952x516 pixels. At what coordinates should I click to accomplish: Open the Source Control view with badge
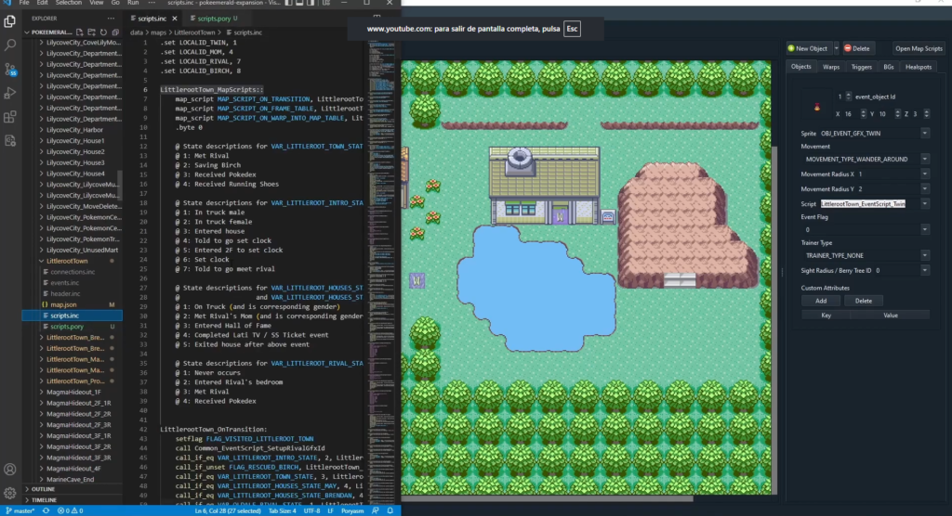pyautogui.click(x=9, y=69)
